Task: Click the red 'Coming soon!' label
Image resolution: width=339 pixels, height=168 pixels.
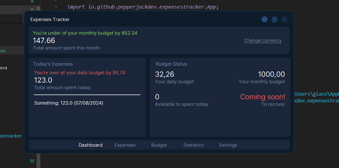Action: (x=262, y=97)
